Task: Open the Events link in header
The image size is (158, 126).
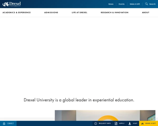Action: coord(121,4)
